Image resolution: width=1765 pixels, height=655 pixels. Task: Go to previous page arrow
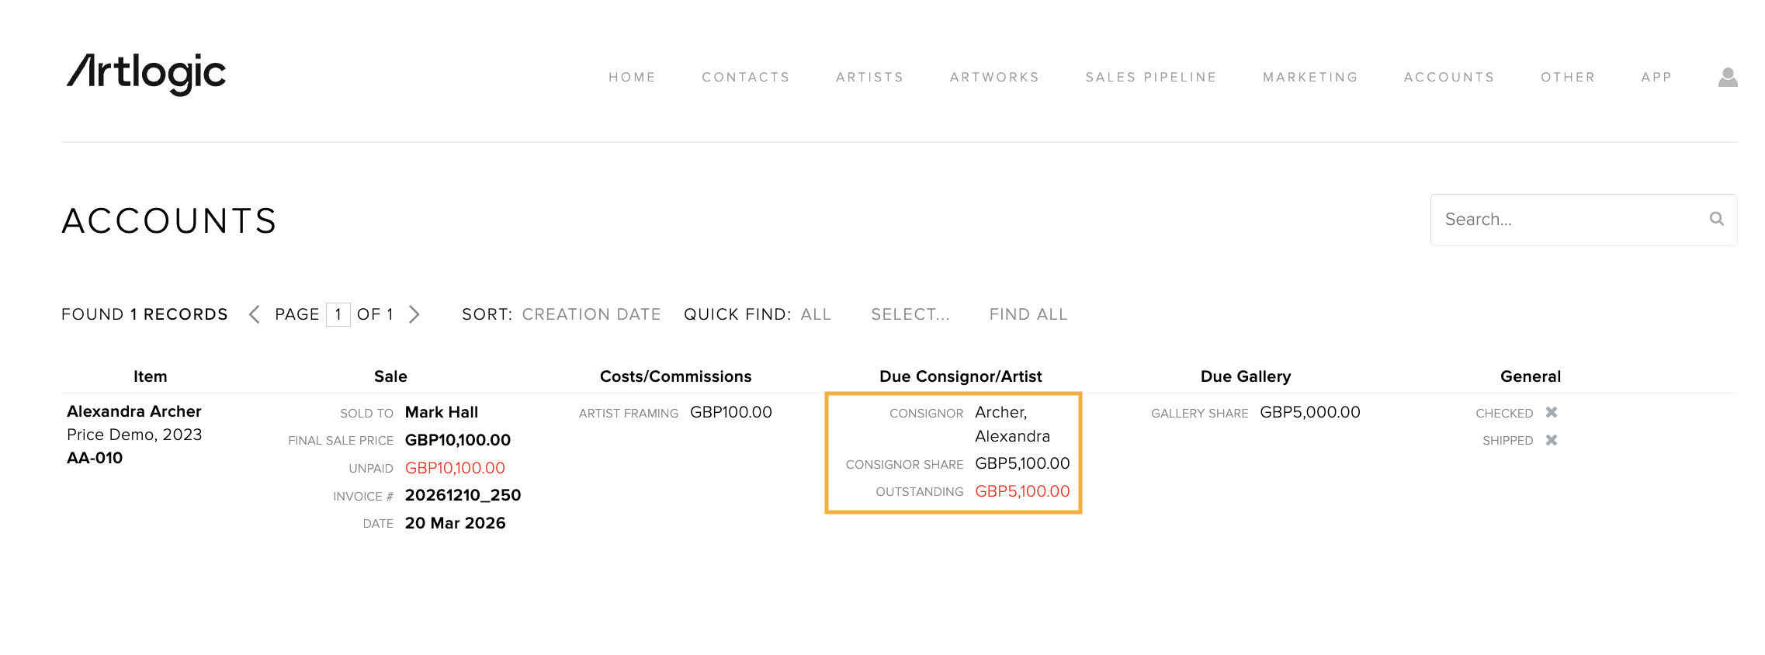tap(254, 314)
